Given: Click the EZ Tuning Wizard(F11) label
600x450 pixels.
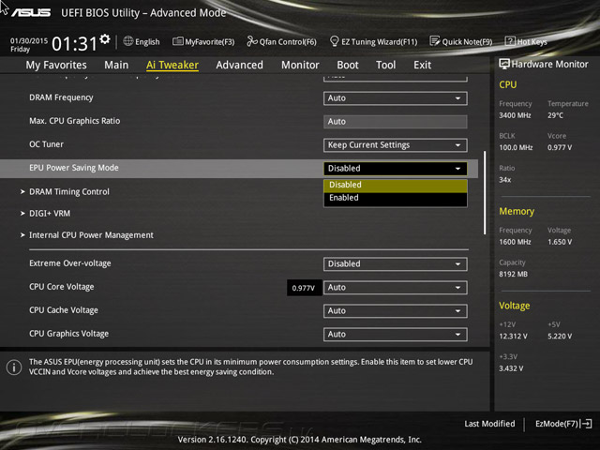Looking at the screenshot, I should coord(379,41).
